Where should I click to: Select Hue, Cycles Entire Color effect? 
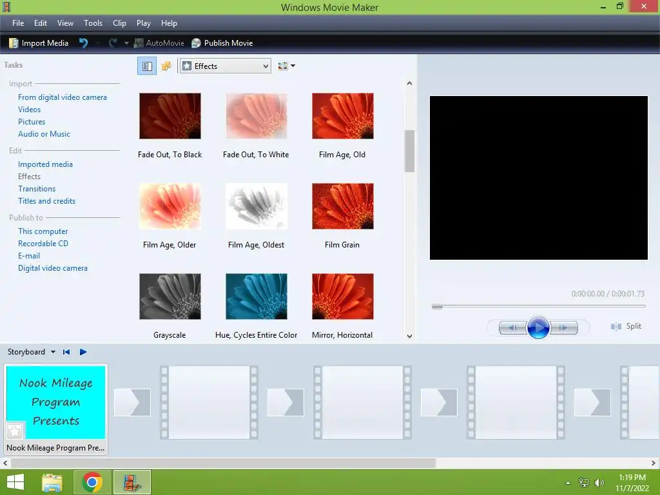pyautogui.click(x=257, y=296)
